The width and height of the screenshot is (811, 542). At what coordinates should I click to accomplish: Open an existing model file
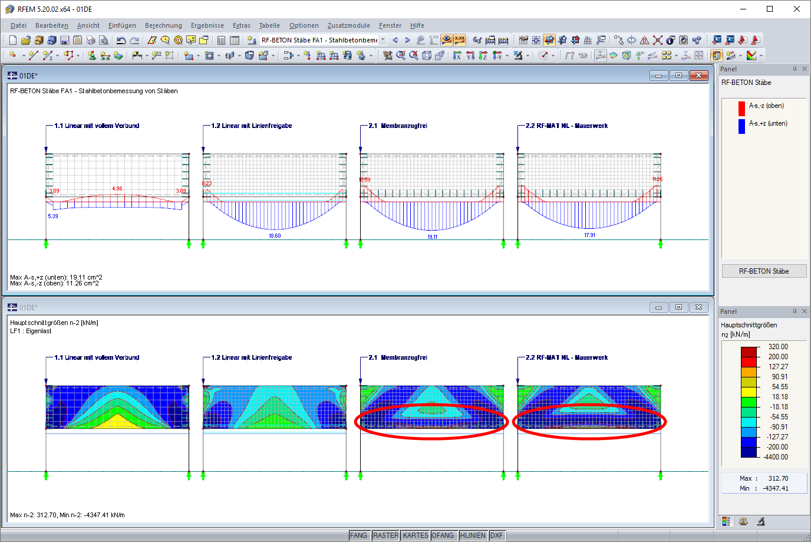tap(26, 40)
